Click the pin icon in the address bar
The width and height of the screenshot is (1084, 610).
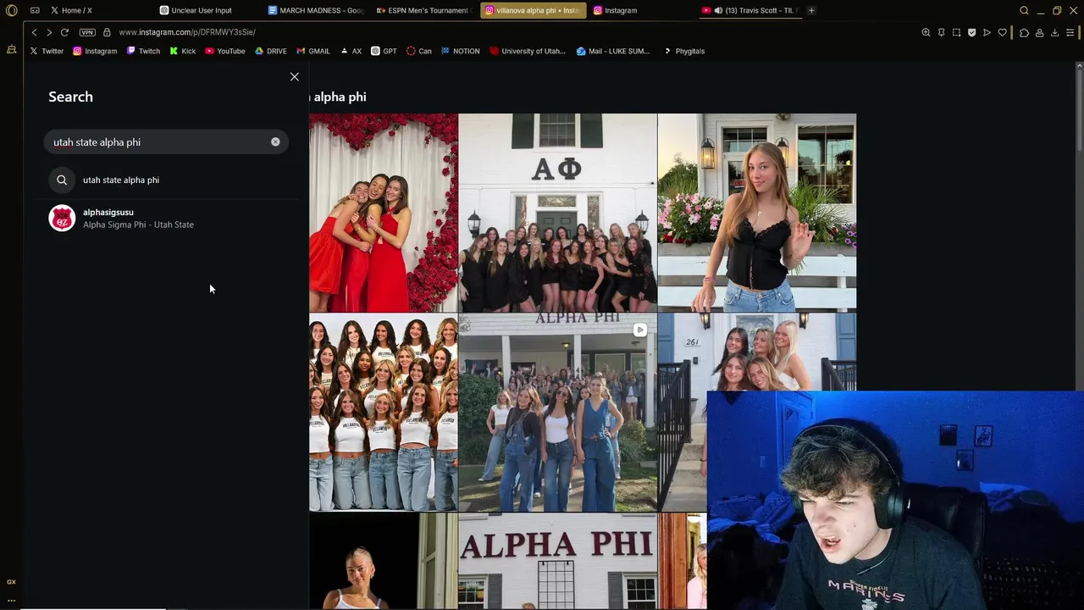point(941,32)
